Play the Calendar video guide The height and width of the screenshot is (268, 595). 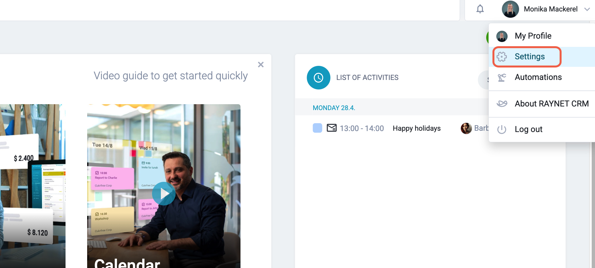[x=164, y=194]
